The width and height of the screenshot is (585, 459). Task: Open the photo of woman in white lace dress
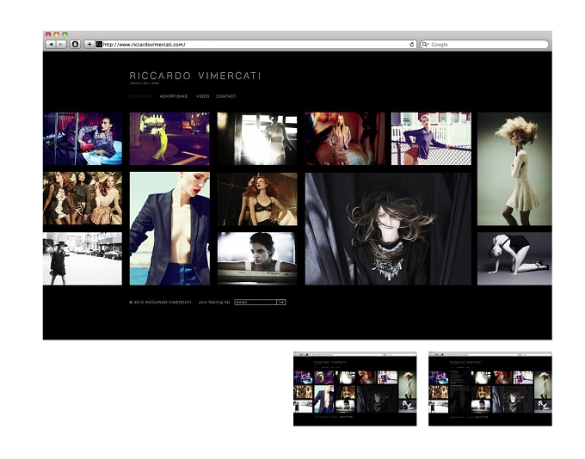(x=514, y=169)
